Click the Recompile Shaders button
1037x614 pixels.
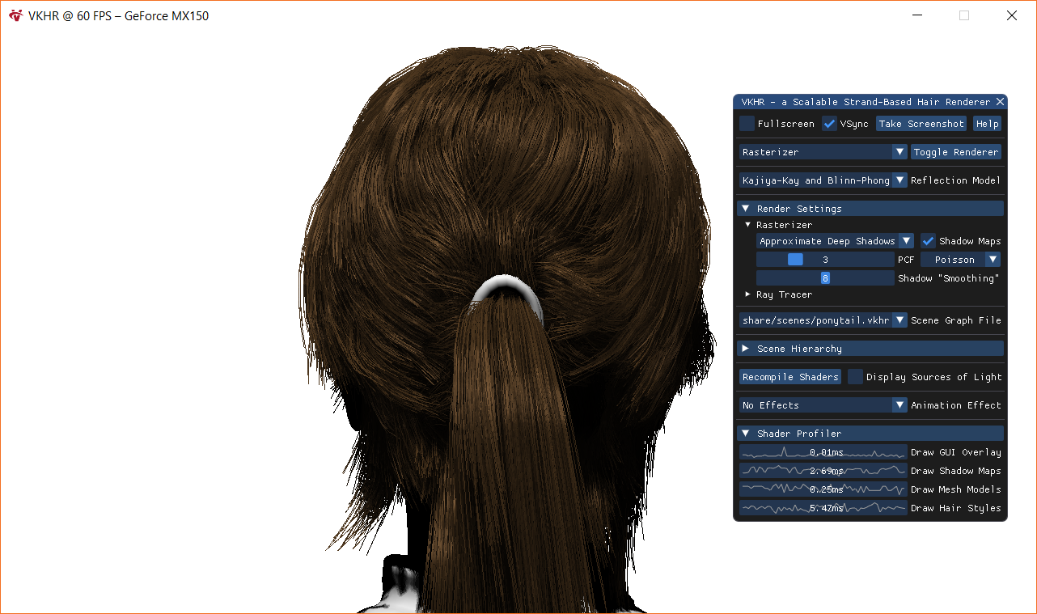790,377
